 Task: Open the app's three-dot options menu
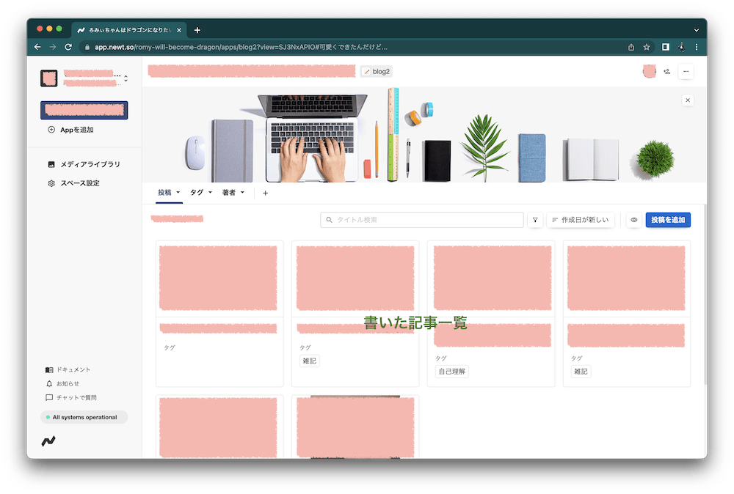click(x=686, y=72)
